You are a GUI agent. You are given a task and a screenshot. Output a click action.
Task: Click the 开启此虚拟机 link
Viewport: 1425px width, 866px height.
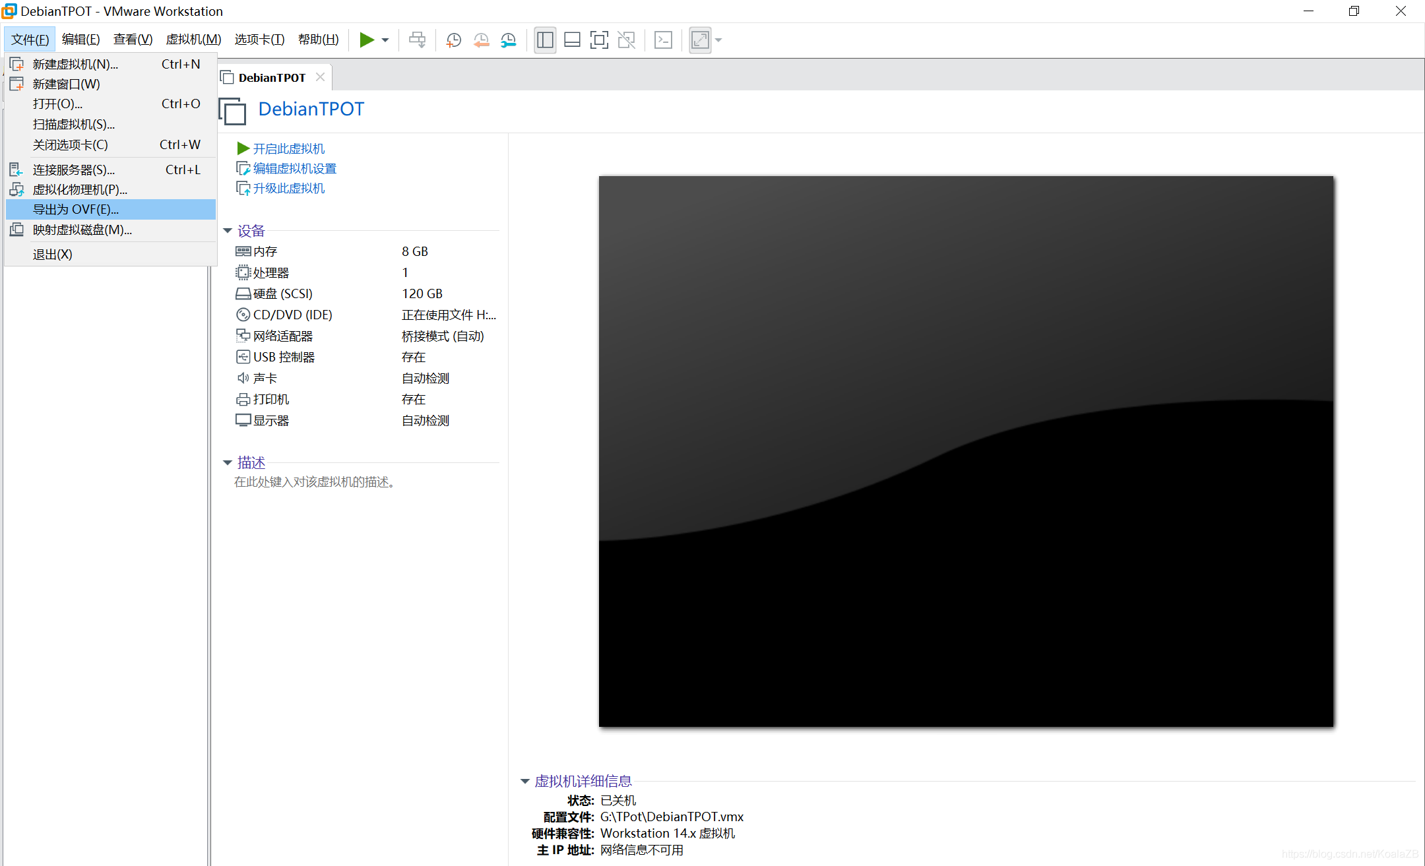[288, 149]
